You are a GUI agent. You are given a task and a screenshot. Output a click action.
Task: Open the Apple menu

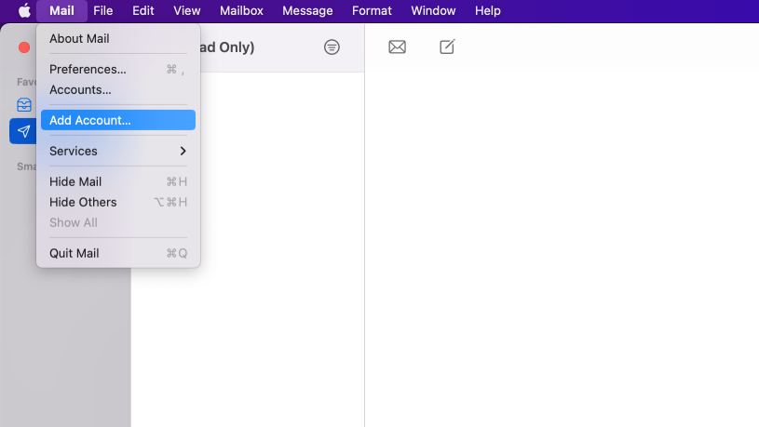pyautogui.click(x=24, y=11)
